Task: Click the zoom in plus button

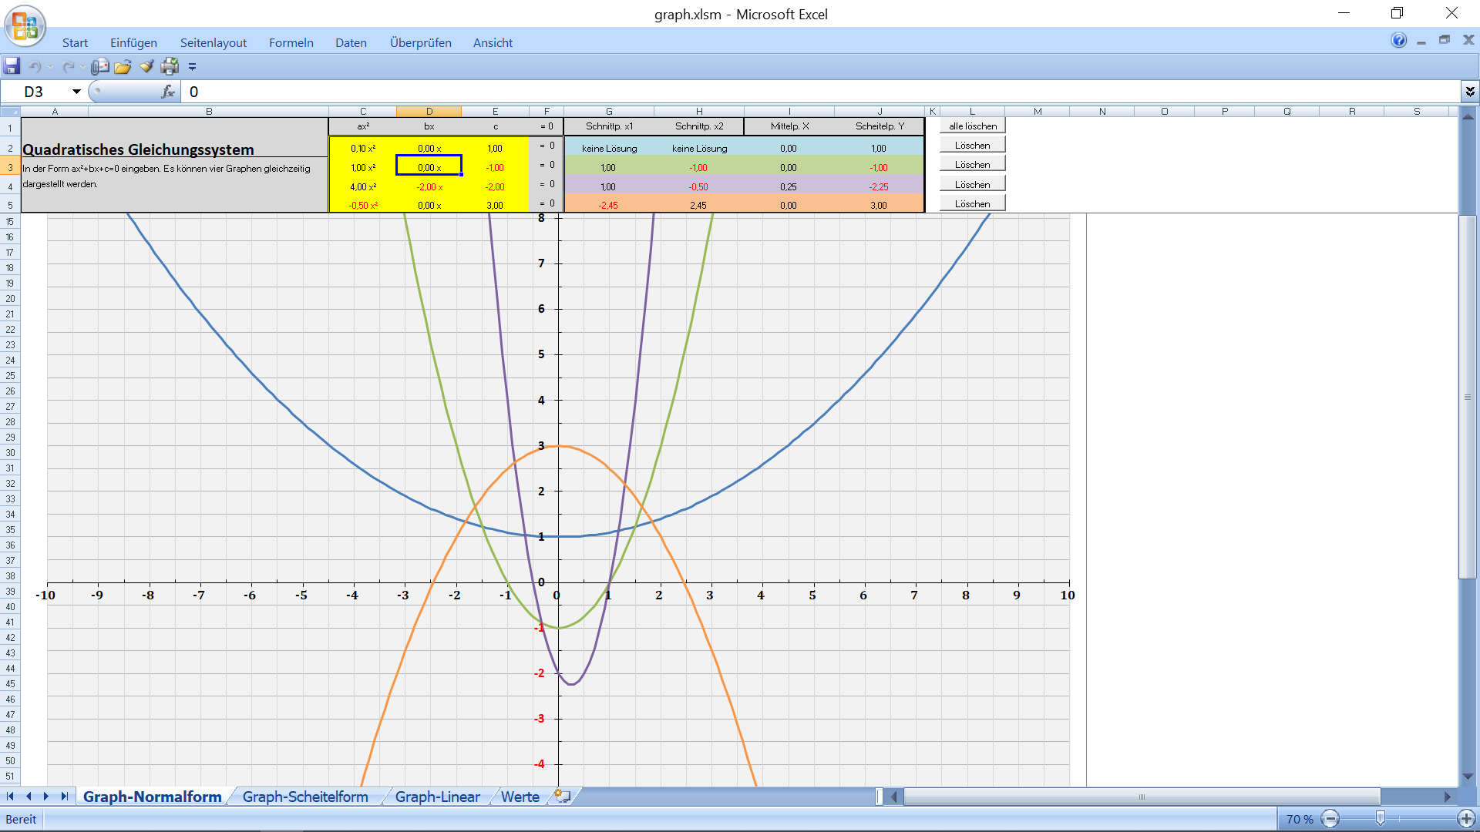Action: (1466, 819)
